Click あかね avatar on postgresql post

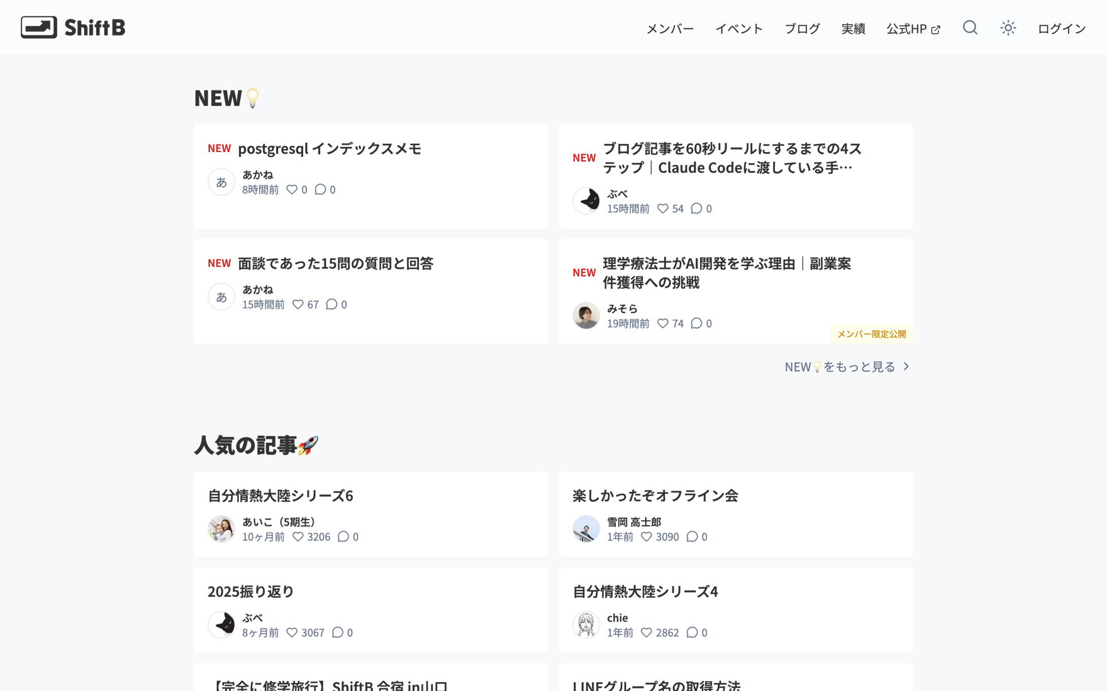pos(221,182)
